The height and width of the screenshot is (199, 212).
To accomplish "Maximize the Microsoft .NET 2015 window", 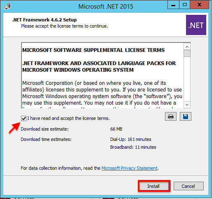I will [185, 5].
